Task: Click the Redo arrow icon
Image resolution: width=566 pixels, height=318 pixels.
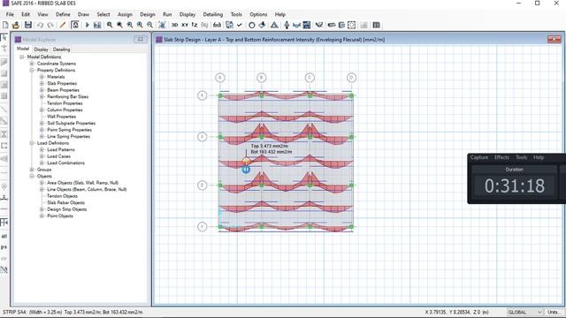Action: [50, 25]
